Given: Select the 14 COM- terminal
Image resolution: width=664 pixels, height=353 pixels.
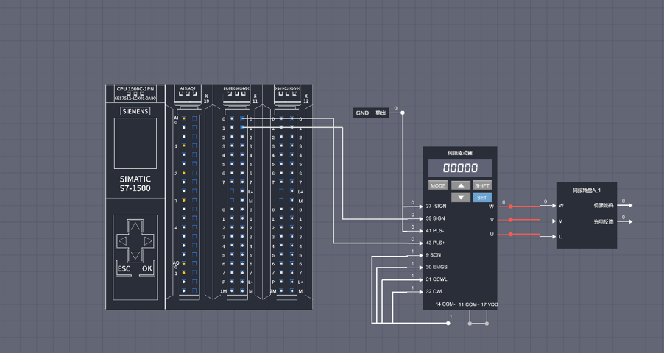Looking at the screenshot, I should click(x=445, y=304).
